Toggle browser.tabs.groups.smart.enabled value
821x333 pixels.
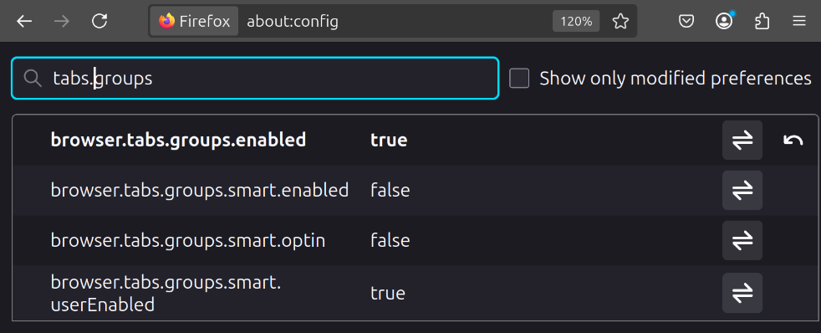pos(742,190)
